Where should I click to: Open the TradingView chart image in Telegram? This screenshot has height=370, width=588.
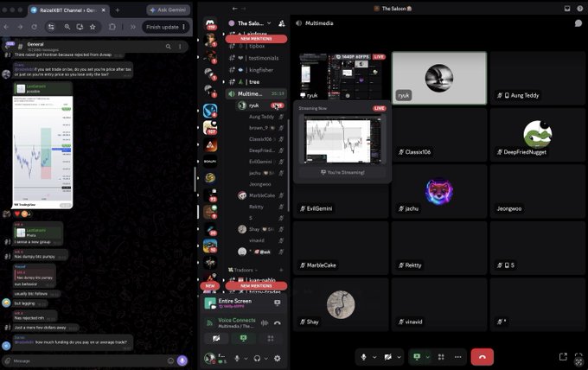[42, 152]
